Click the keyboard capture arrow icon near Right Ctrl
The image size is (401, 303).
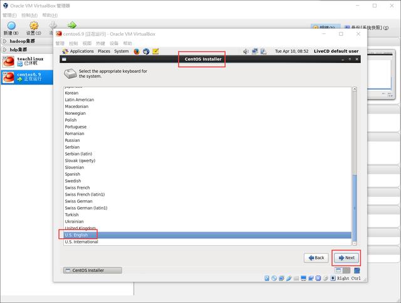tap(333, 278)
